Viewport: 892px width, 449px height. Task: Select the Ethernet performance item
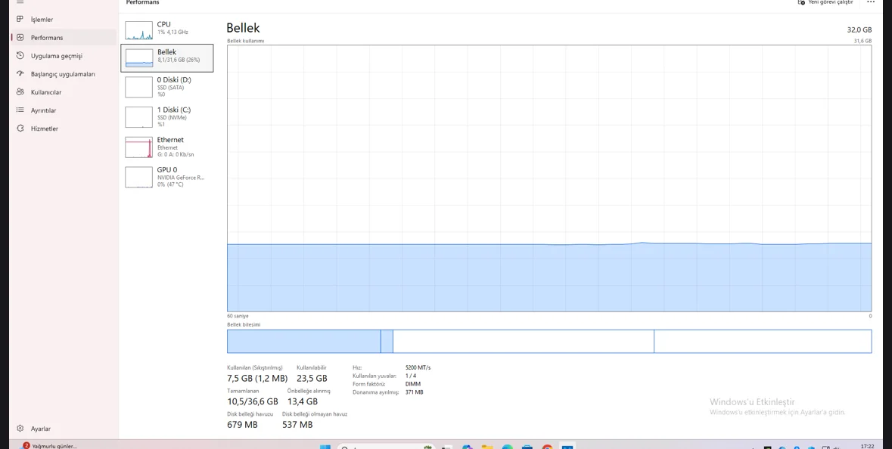click(x=166, y=147)
